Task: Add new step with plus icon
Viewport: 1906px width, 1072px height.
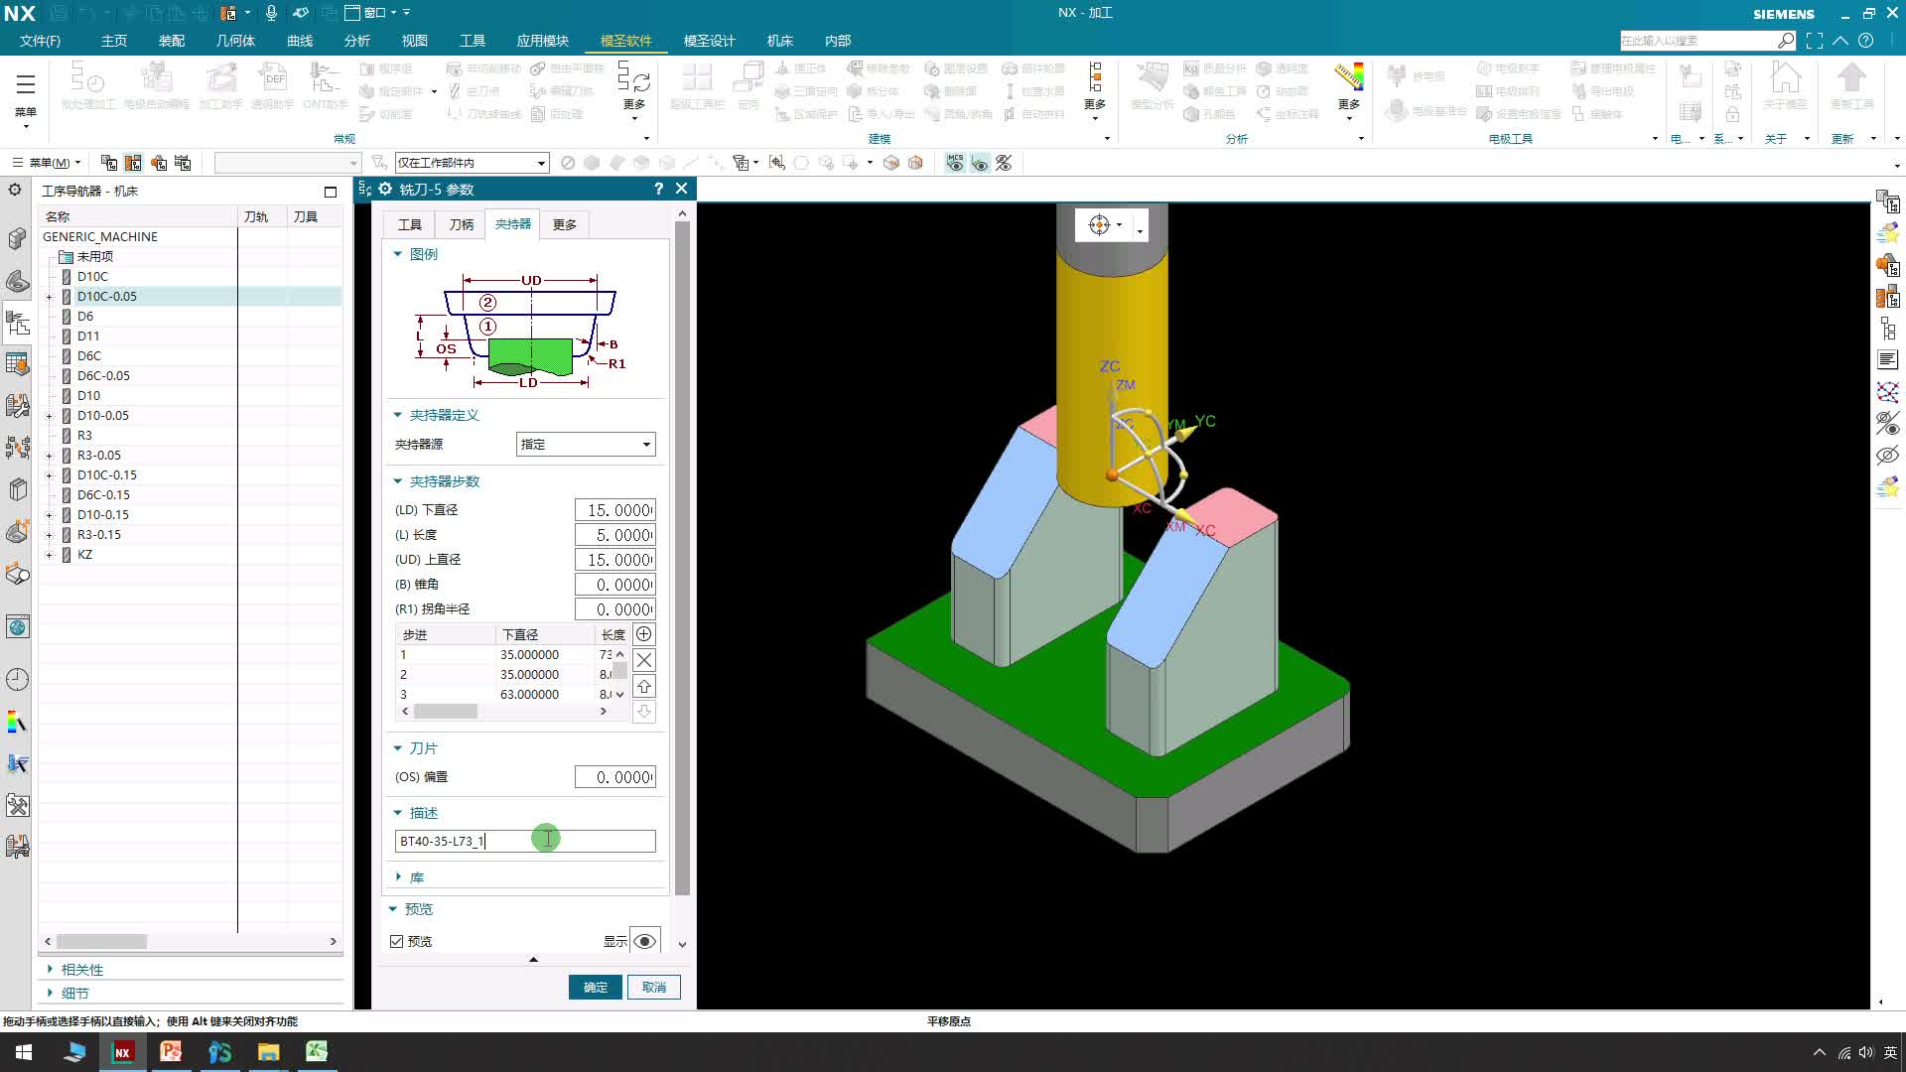Action: 643,634
